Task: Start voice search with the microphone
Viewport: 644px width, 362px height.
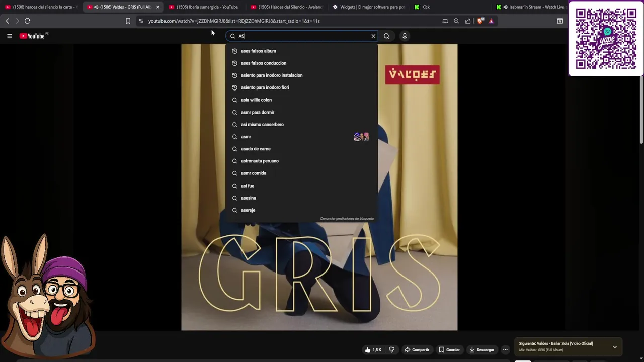Action: [404, 36]
